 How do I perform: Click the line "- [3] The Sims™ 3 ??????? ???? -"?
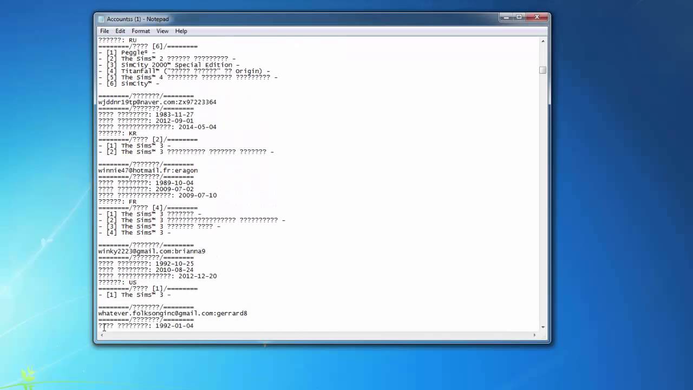tap(159, 226)
